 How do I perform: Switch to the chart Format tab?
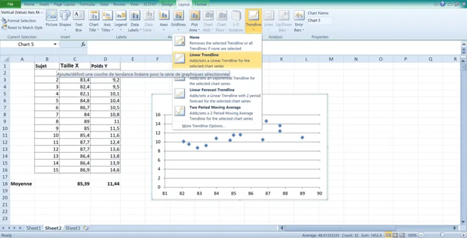click(201, 4)
